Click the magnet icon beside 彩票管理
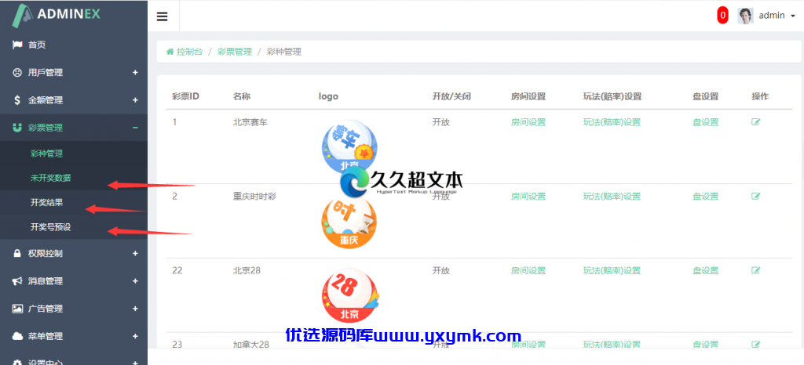Image resolution: width=804 pixels, height=365 pixels. [x=17, y=128]
